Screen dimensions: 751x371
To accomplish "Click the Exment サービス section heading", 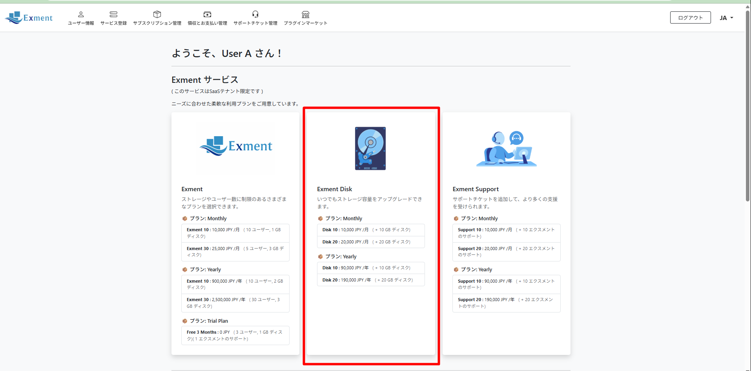I will pos(205,80).
